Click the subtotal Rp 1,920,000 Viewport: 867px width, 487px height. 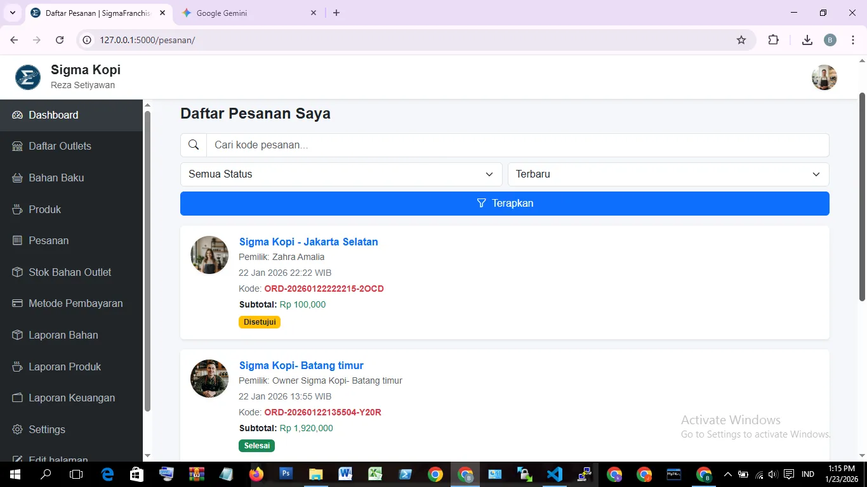(307, 428)
